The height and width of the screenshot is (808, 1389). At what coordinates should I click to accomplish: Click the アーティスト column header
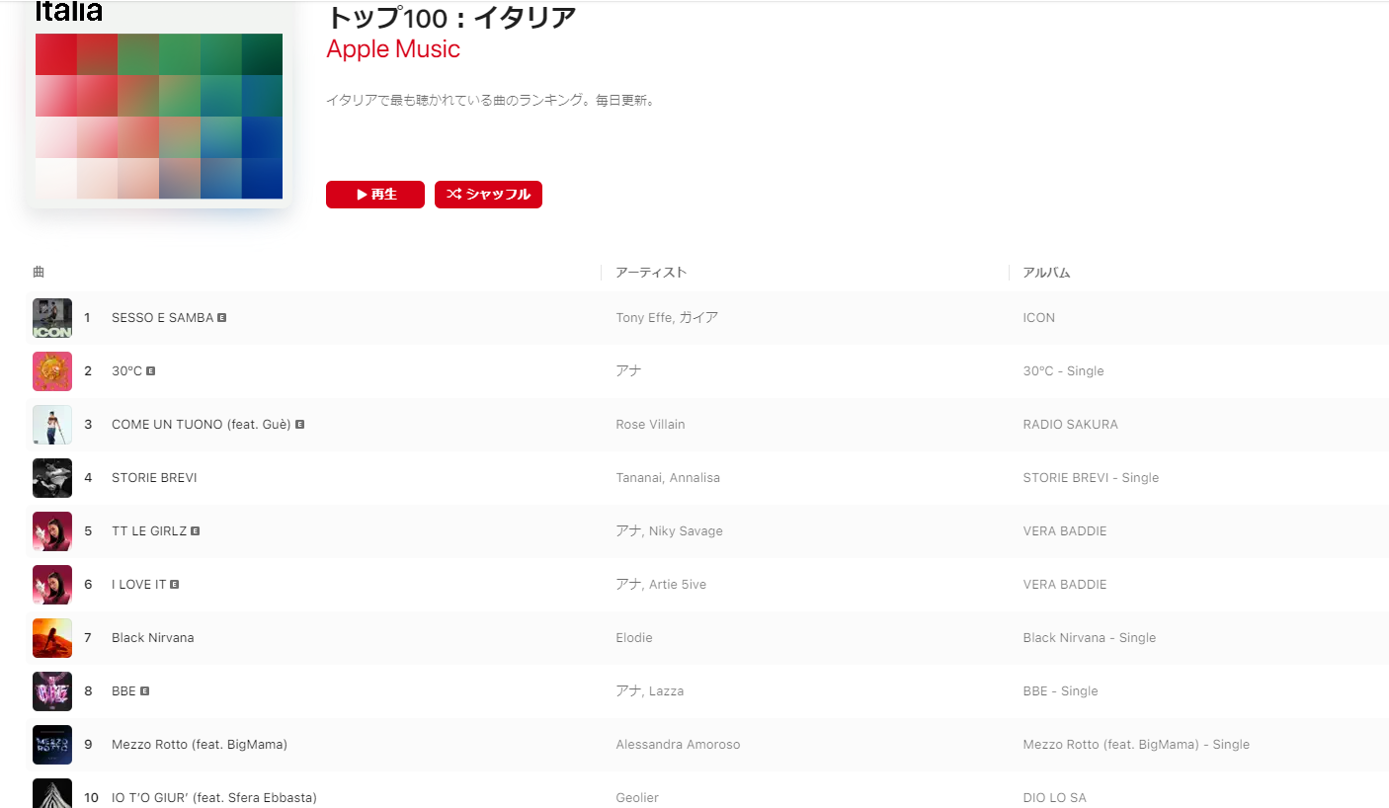pos(651,273)
